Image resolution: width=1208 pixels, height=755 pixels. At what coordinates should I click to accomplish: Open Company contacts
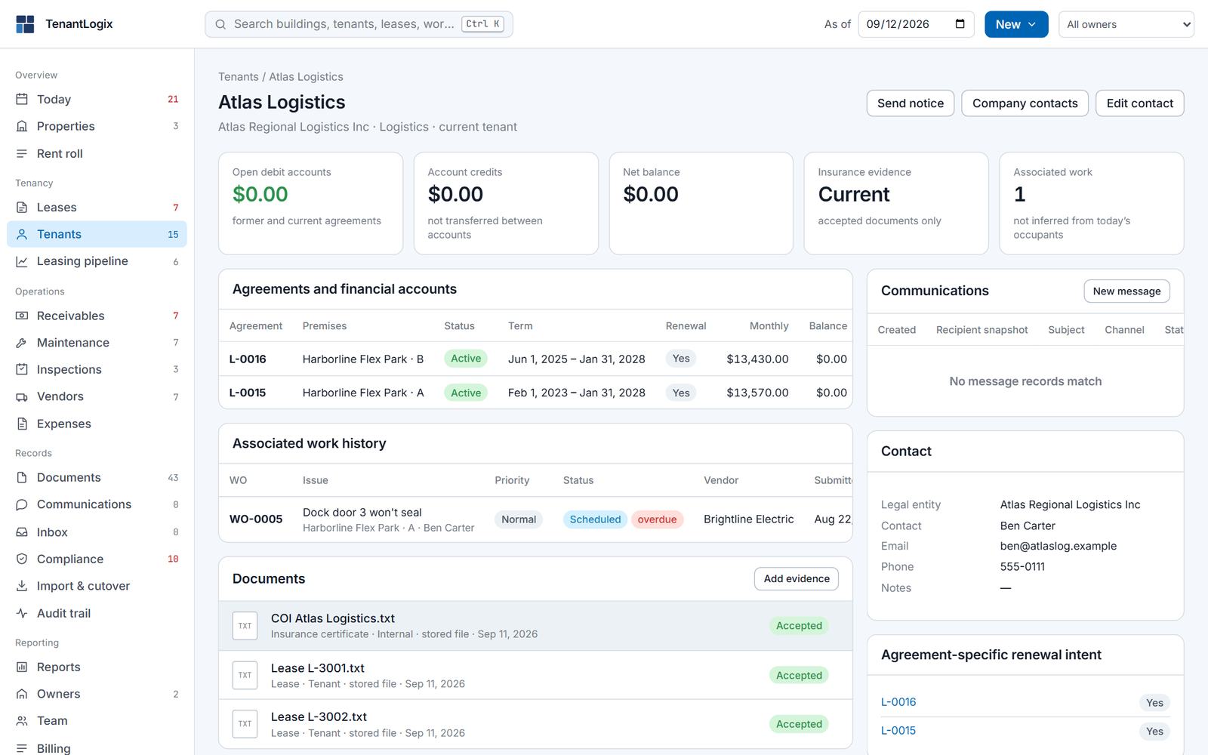pos(1025,103)
